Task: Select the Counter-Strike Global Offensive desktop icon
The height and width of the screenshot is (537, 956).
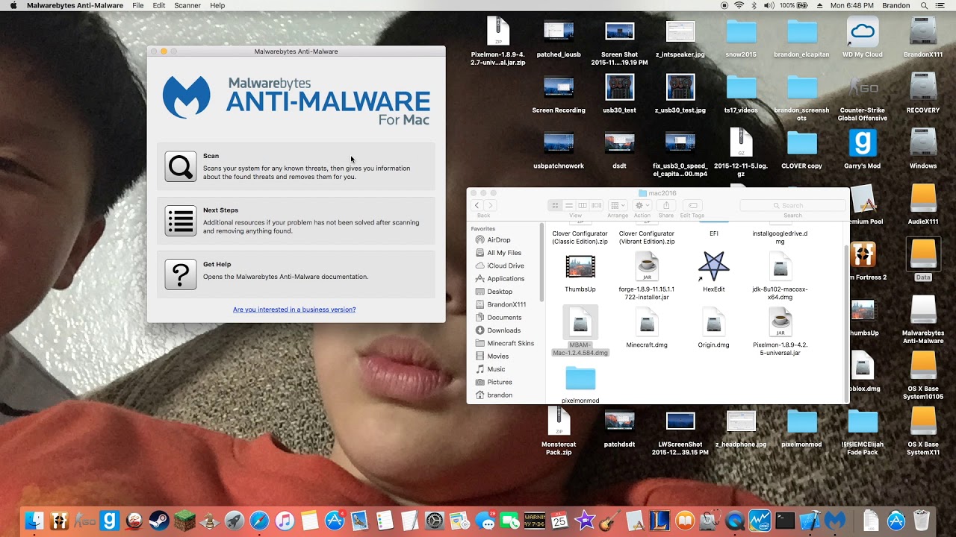Action: 863,97
